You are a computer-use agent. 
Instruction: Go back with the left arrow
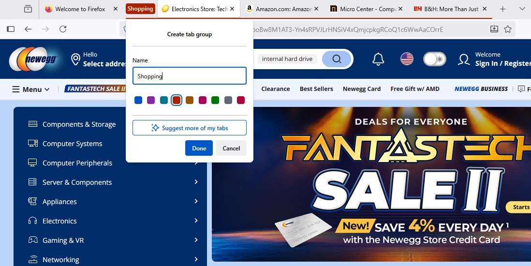[x=28, y=29]
